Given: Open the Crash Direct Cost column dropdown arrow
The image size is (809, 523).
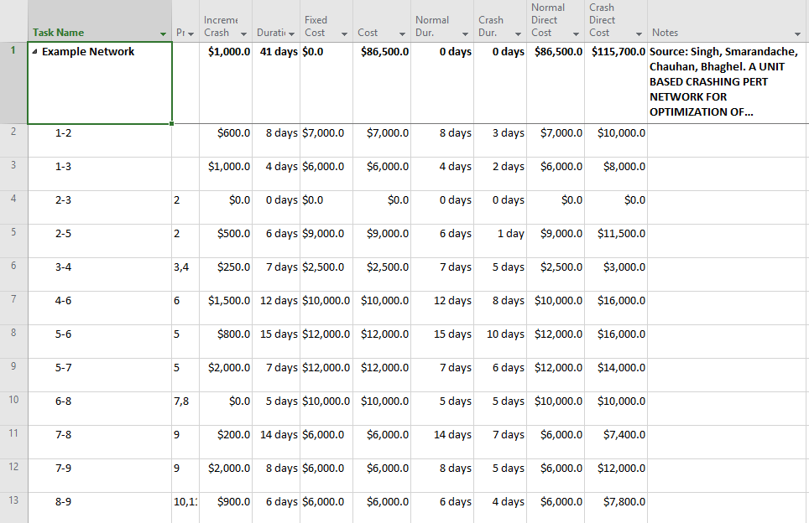Looking at the screenshot, I should tap(639, 34).
